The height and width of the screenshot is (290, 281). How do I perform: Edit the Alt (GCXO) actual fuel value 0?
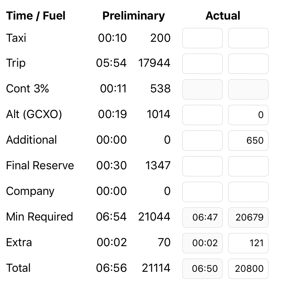point(248,115)
